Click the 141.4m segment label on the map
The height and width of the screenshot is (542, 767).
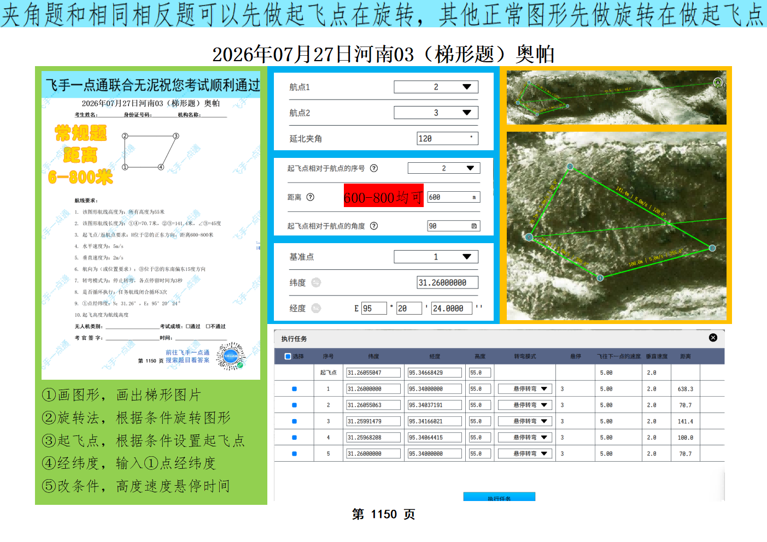[641, 201]
